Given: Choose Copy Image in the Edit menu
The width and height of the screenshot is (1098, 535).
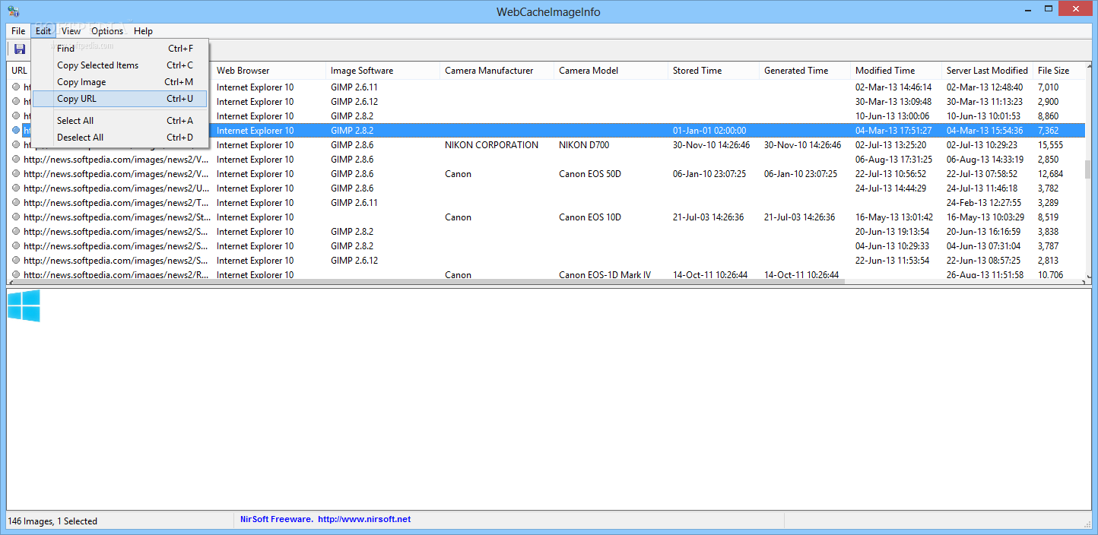Looking at the screenshot, I should pyautogui.click(x=120, y=82).
